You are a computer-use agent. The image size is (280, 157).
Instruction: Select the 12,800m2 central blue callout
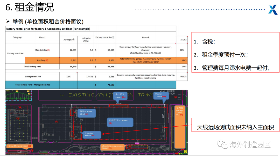point(120,122)
